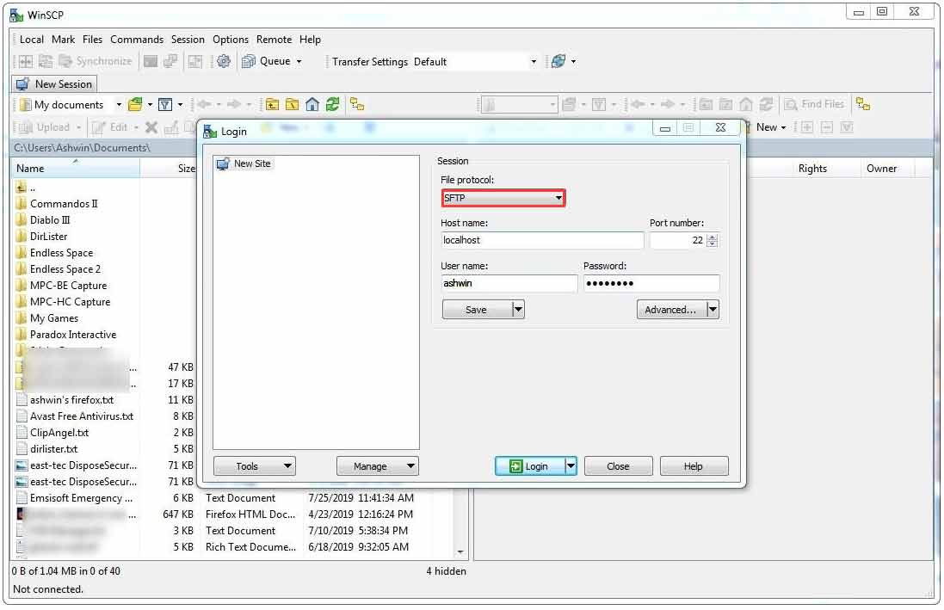Expand the Advanced button dropdown arrow

pos(713,310)
